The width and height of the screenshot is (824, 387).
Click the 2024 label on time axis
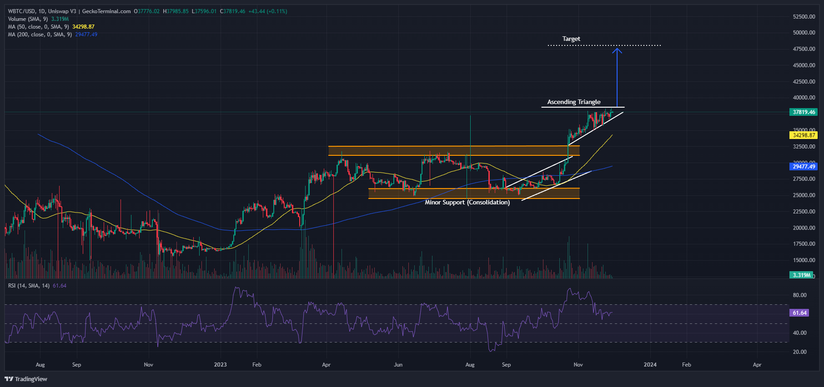coord(650,365)
